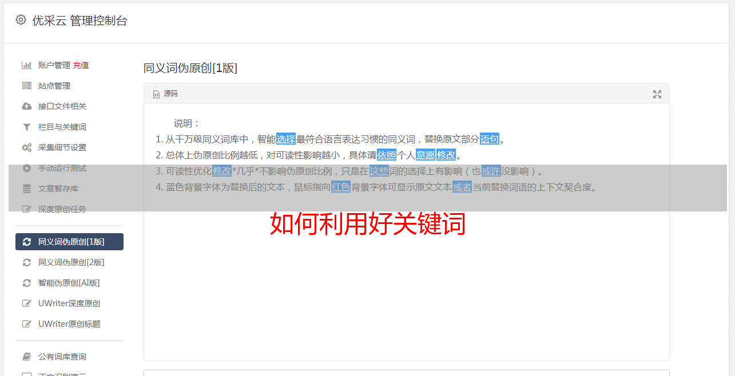Open 智能伪原创[AI版] menu item

tap(69, 283)
